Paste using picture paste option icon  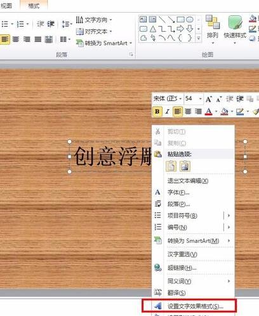tap(185, 166)
